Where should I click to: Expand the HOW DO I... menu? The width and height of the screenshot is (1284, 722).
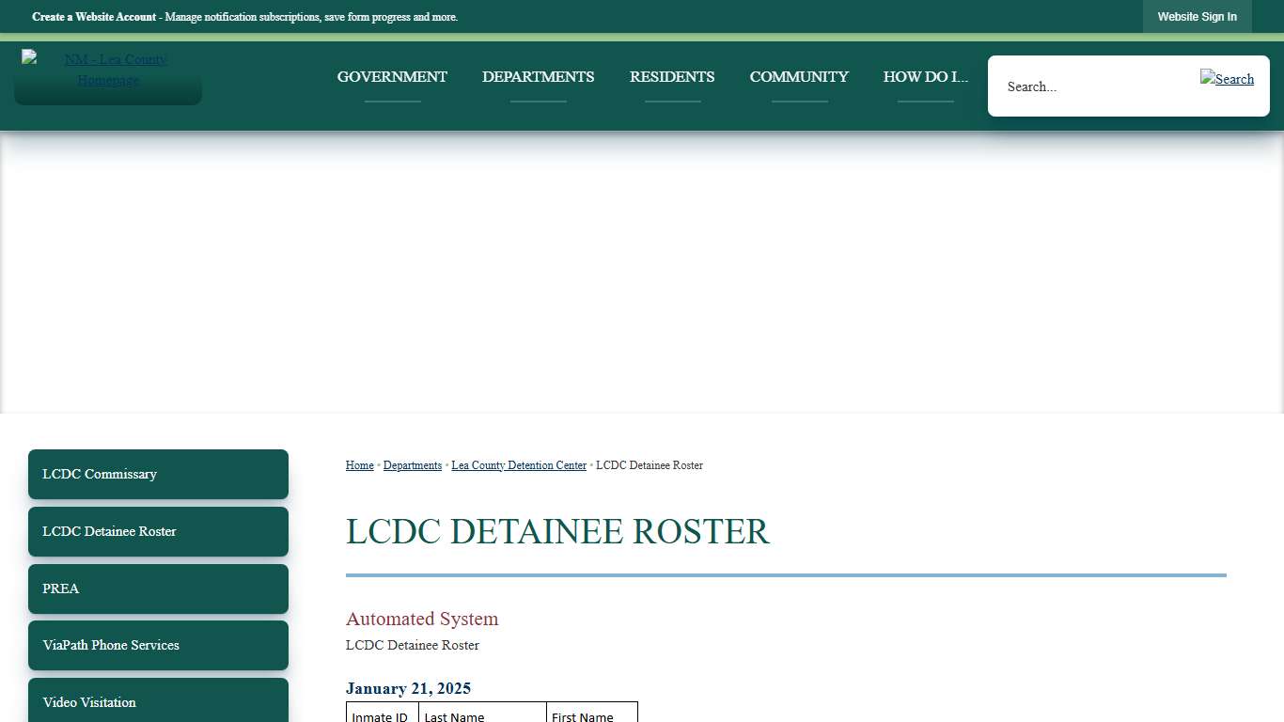[925, 78]
